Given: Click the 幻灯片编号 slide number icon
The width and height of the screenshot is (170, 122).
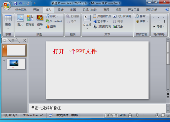Looking at the screenshot, I should tap(122, 16).
